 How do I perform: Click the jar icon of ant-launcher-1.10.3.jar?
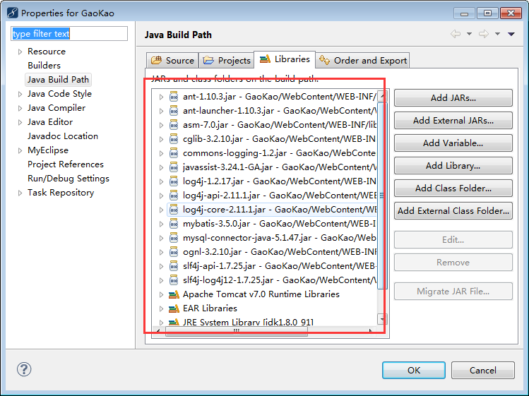(x=174, y=111)
